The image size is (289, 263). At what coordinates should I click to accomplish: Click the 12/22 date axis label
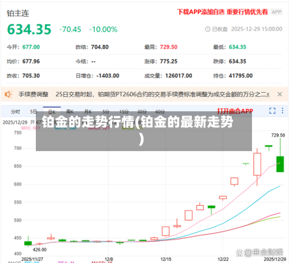(223, 259)
